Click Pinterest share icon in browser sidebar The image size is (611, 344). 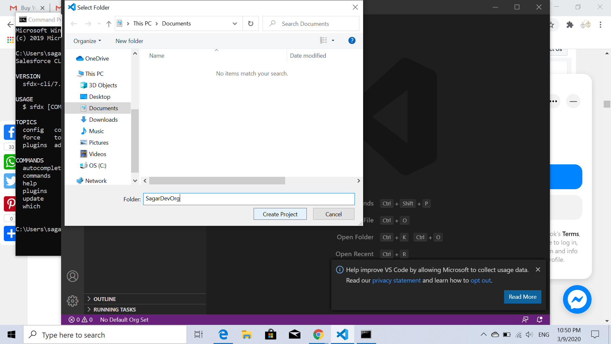pyautogui.click(x=10, y=204)
